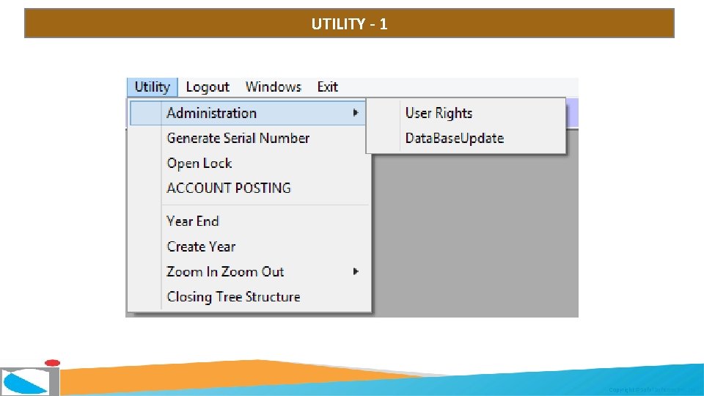Image resolution: width=704 pixels, height=396 pixels.
Task: Expand the Administration submenu arrow
Action: point(356,113)
